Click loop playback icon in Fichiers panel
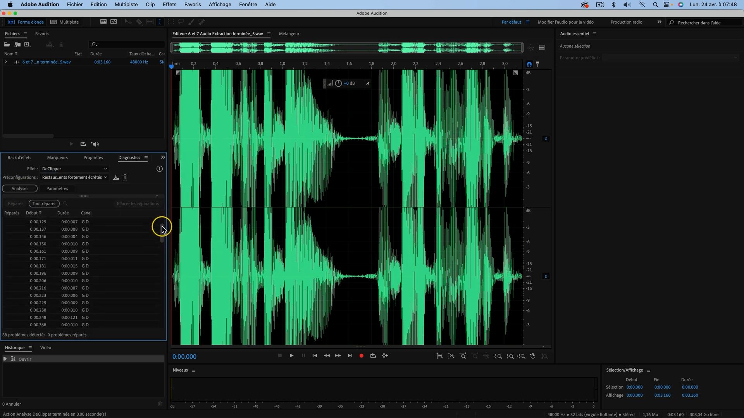Viewport: 744px width, 418px height. click(x=83, y=144)
